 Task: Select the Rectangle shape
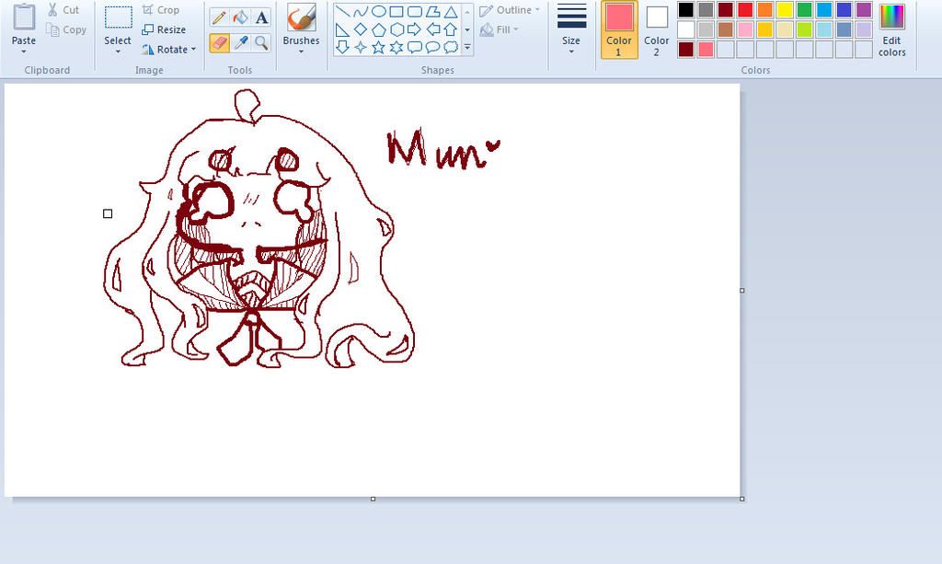point(396,11)
